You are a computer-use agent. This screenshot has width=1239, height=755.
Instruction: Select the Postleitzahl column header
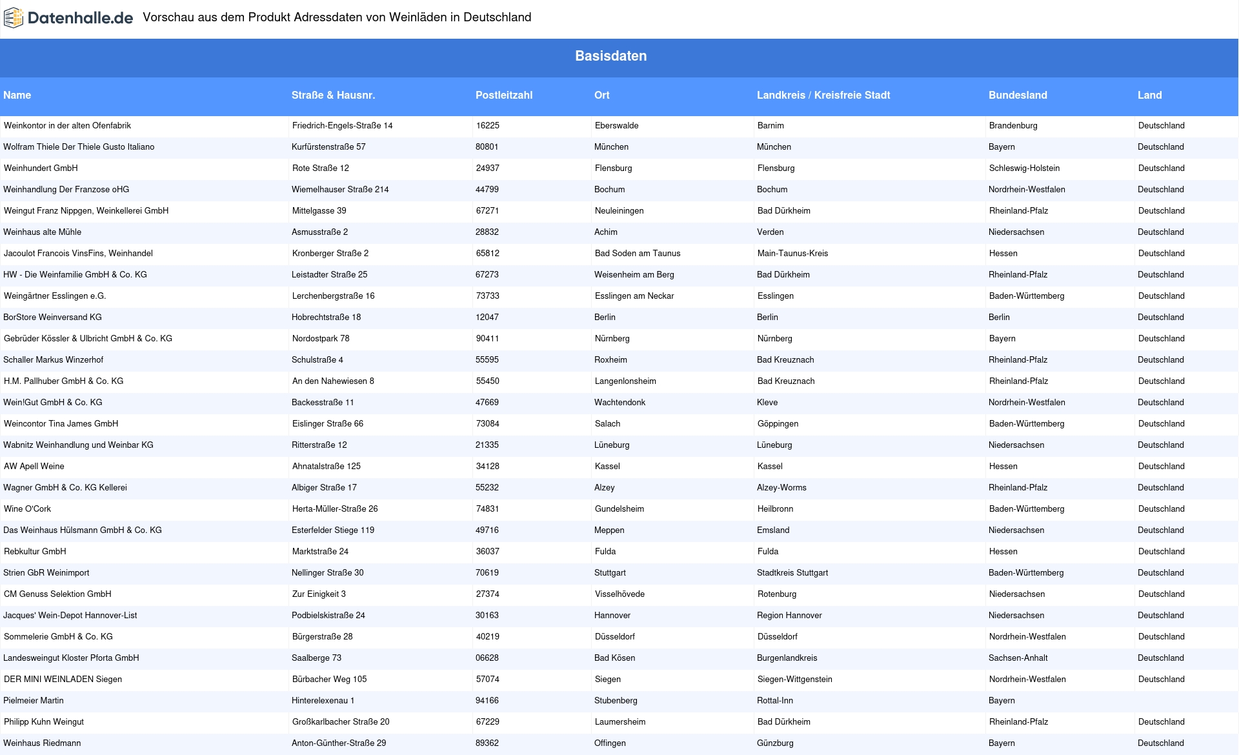pyautogui.click(x=503, y=96)
